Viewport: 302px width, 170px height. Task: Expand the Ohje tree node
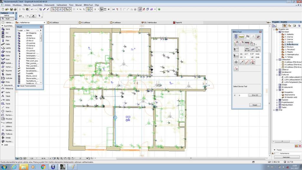click(274, 110)
